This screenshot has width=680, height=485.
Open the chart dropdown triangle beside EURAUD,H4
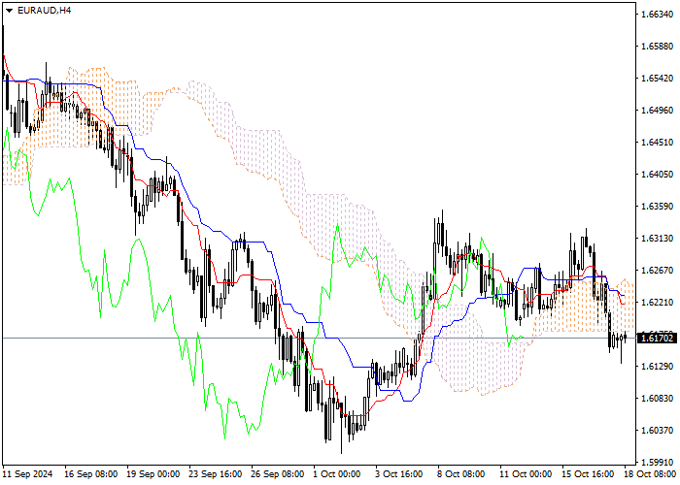(9, 11)
